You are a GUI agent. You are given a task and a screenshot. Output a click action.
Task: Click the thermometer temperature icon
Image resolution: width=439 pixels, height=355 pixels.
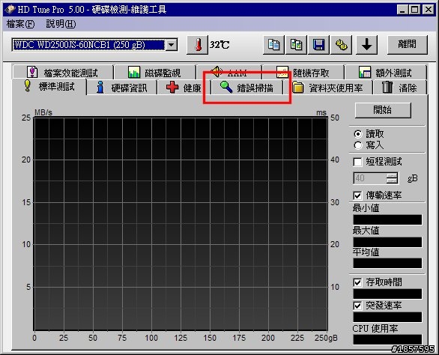click(x=197, y=45)
